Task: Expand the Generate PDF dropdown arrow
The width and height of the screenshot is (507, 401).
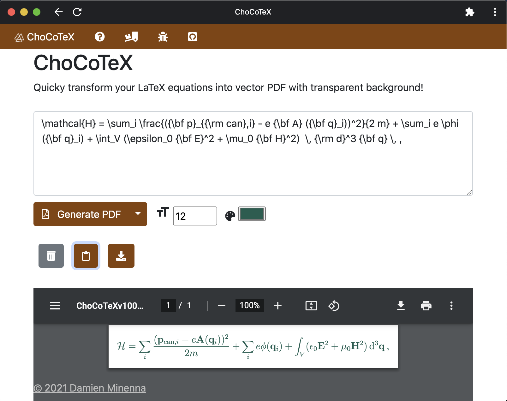Action: click(x=138, y=214)
